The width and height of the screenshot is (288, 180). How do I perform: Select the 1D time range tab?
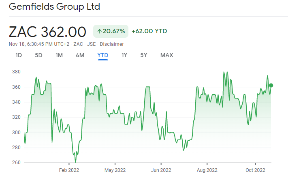point(19,55)
